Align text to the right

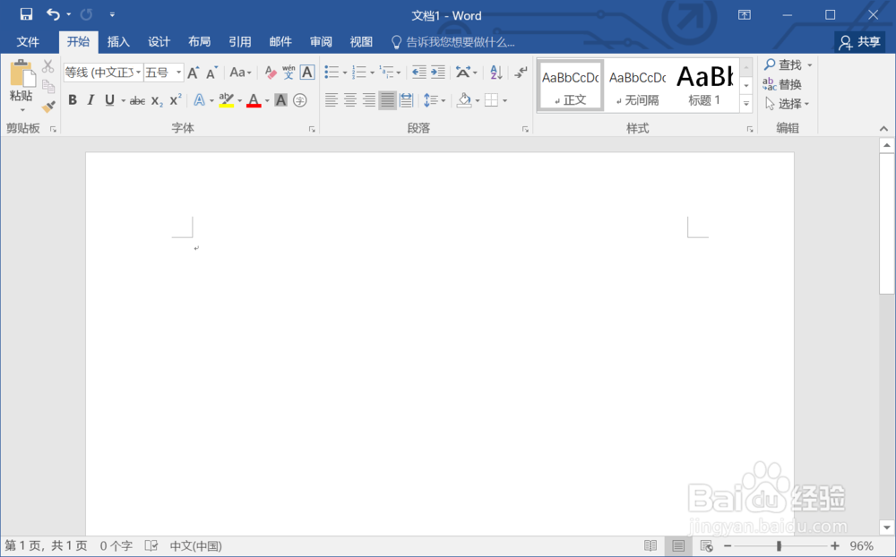click(369, 100)
